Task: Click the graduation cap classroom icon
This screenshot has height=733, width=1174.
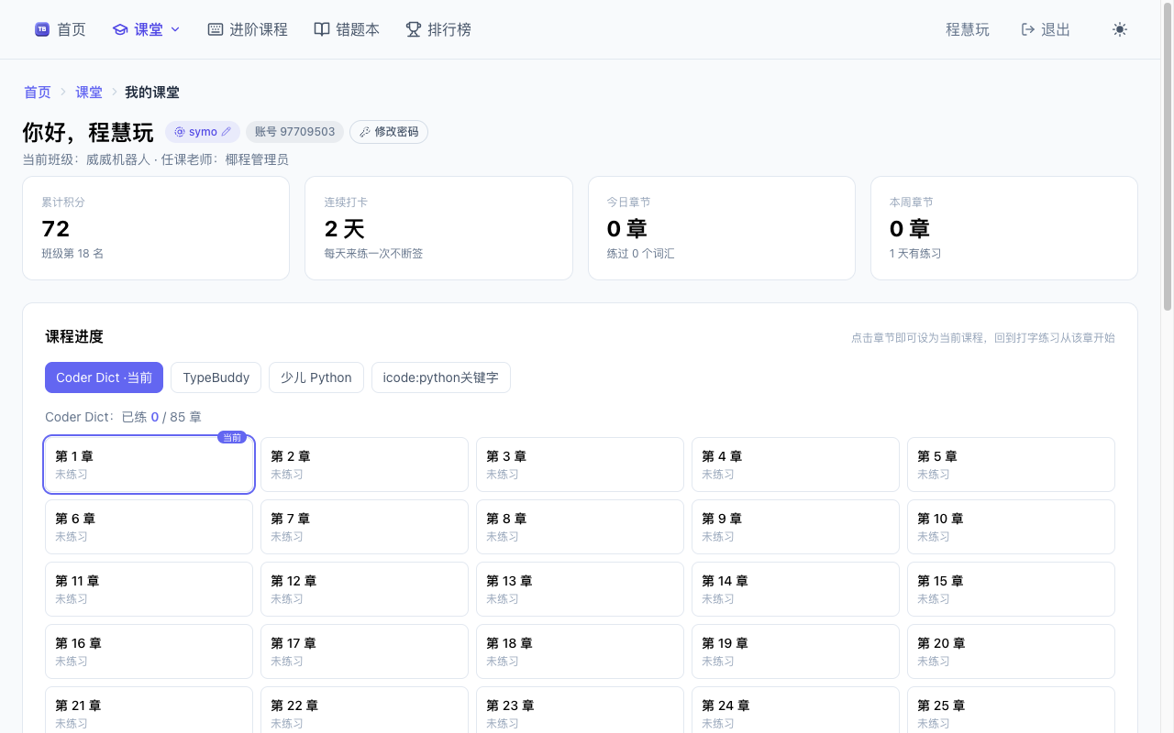Action: pyautogui.click(x=120, y=29)
